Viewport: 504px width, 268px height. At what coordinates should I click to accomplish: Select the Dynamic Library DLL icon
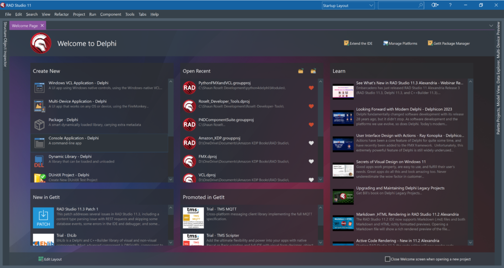(40, 160)
